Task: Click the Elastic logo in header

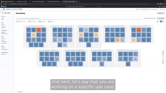Action: (x=4, y=6)
